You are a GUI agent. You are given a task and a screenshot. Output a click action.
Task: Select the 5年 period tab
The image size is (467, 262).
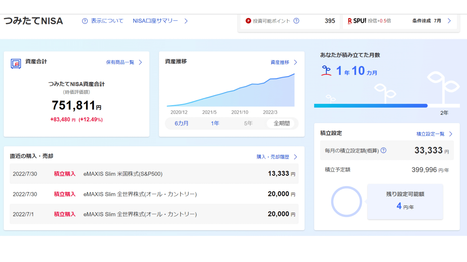click(248, 123)
